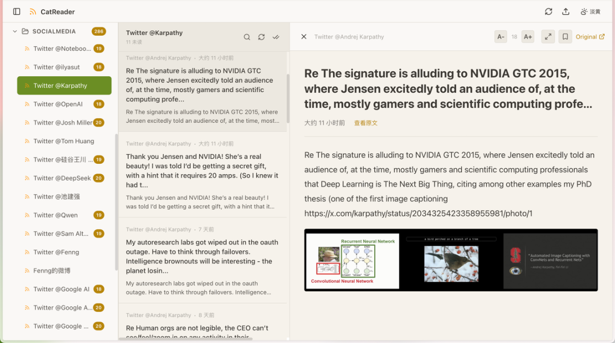Image resolution: width=615 pixels, height=343 pixels.
Task: Click the sidebar feed list scrollbar
Action: [116, 202]
